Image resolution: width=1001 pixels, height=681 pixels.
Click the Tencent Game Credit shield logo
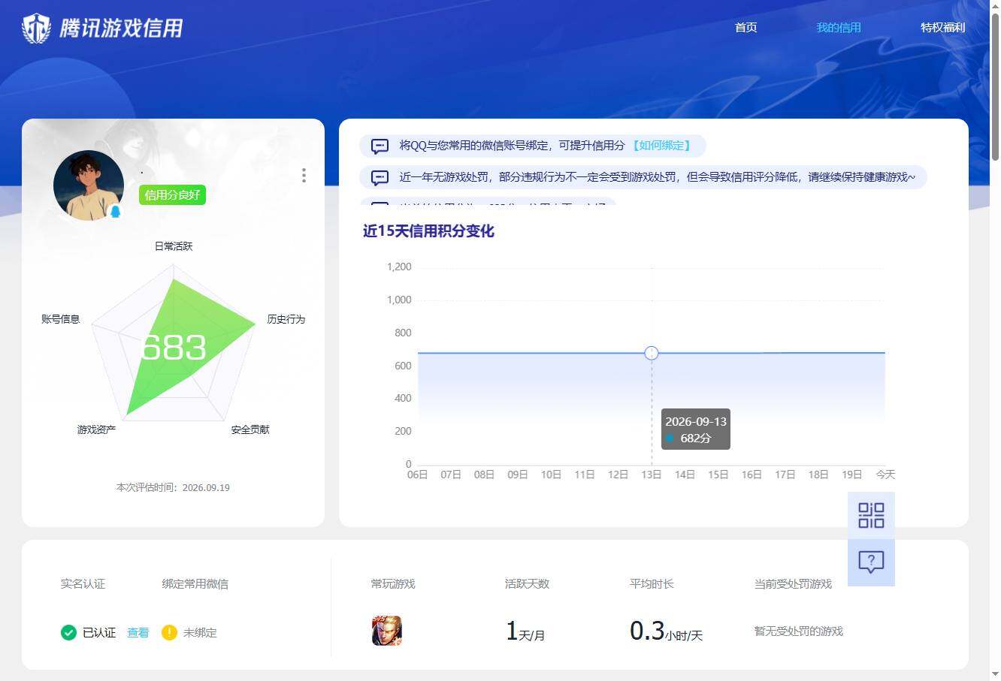pyautogui.click(x=36, y=29)
